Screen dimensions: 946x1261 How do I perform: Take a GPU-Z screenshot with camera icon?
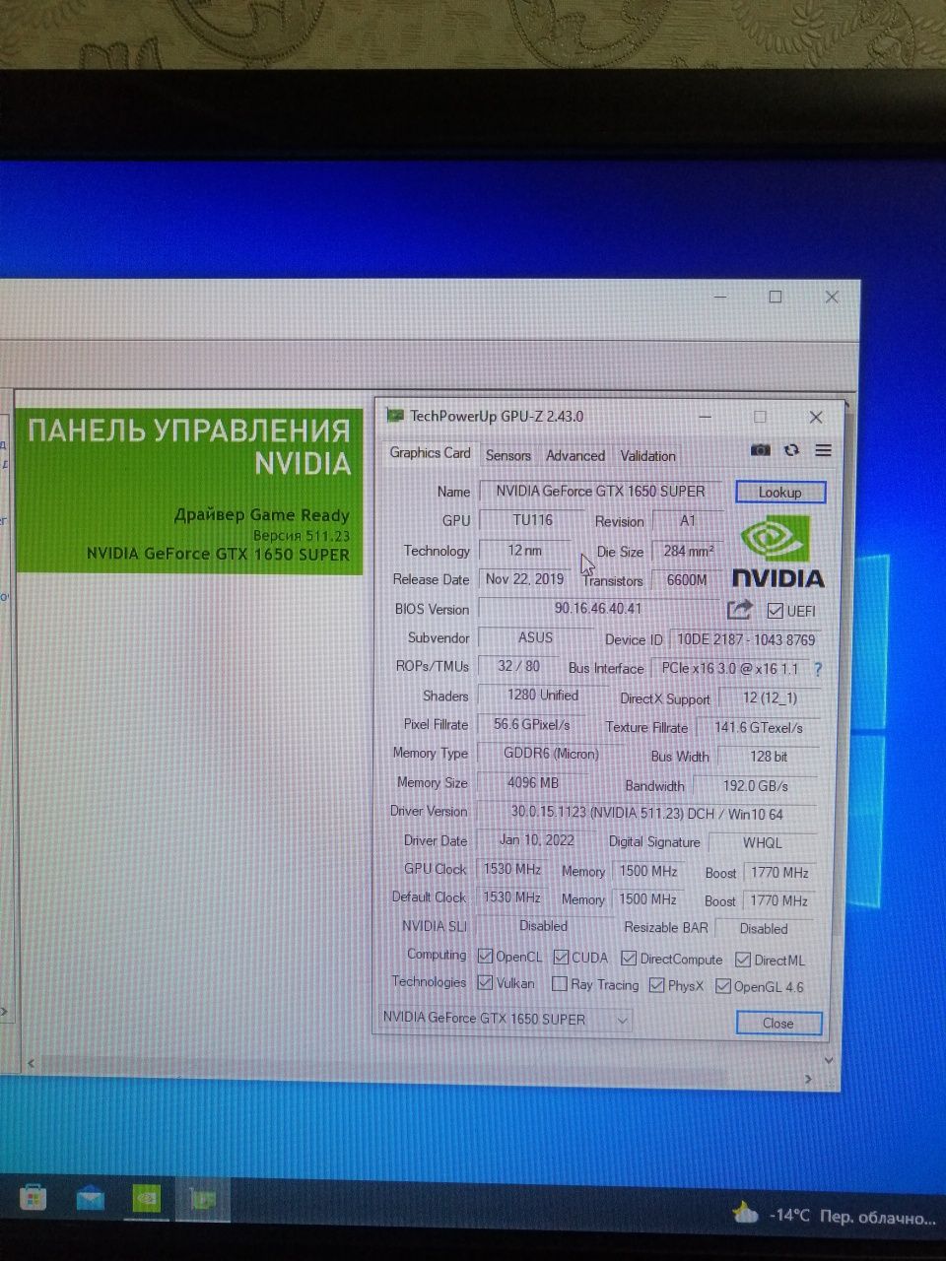[760, 450]
